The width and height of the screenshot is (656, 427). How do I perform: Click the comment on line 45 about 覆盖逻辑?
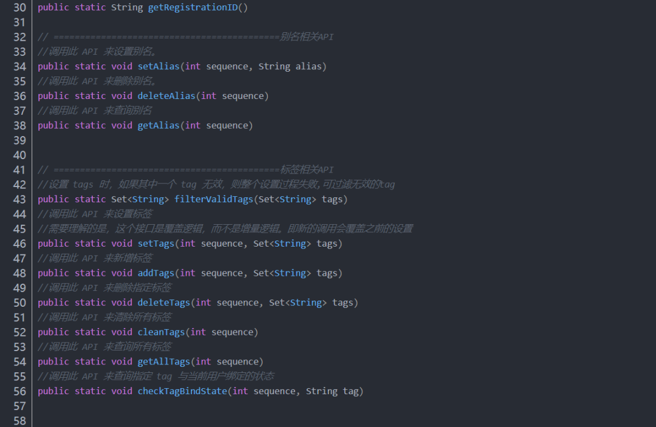(x=225, y=229)
